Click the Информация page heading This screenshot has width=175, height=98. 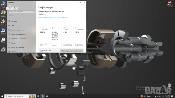(46, 7)
